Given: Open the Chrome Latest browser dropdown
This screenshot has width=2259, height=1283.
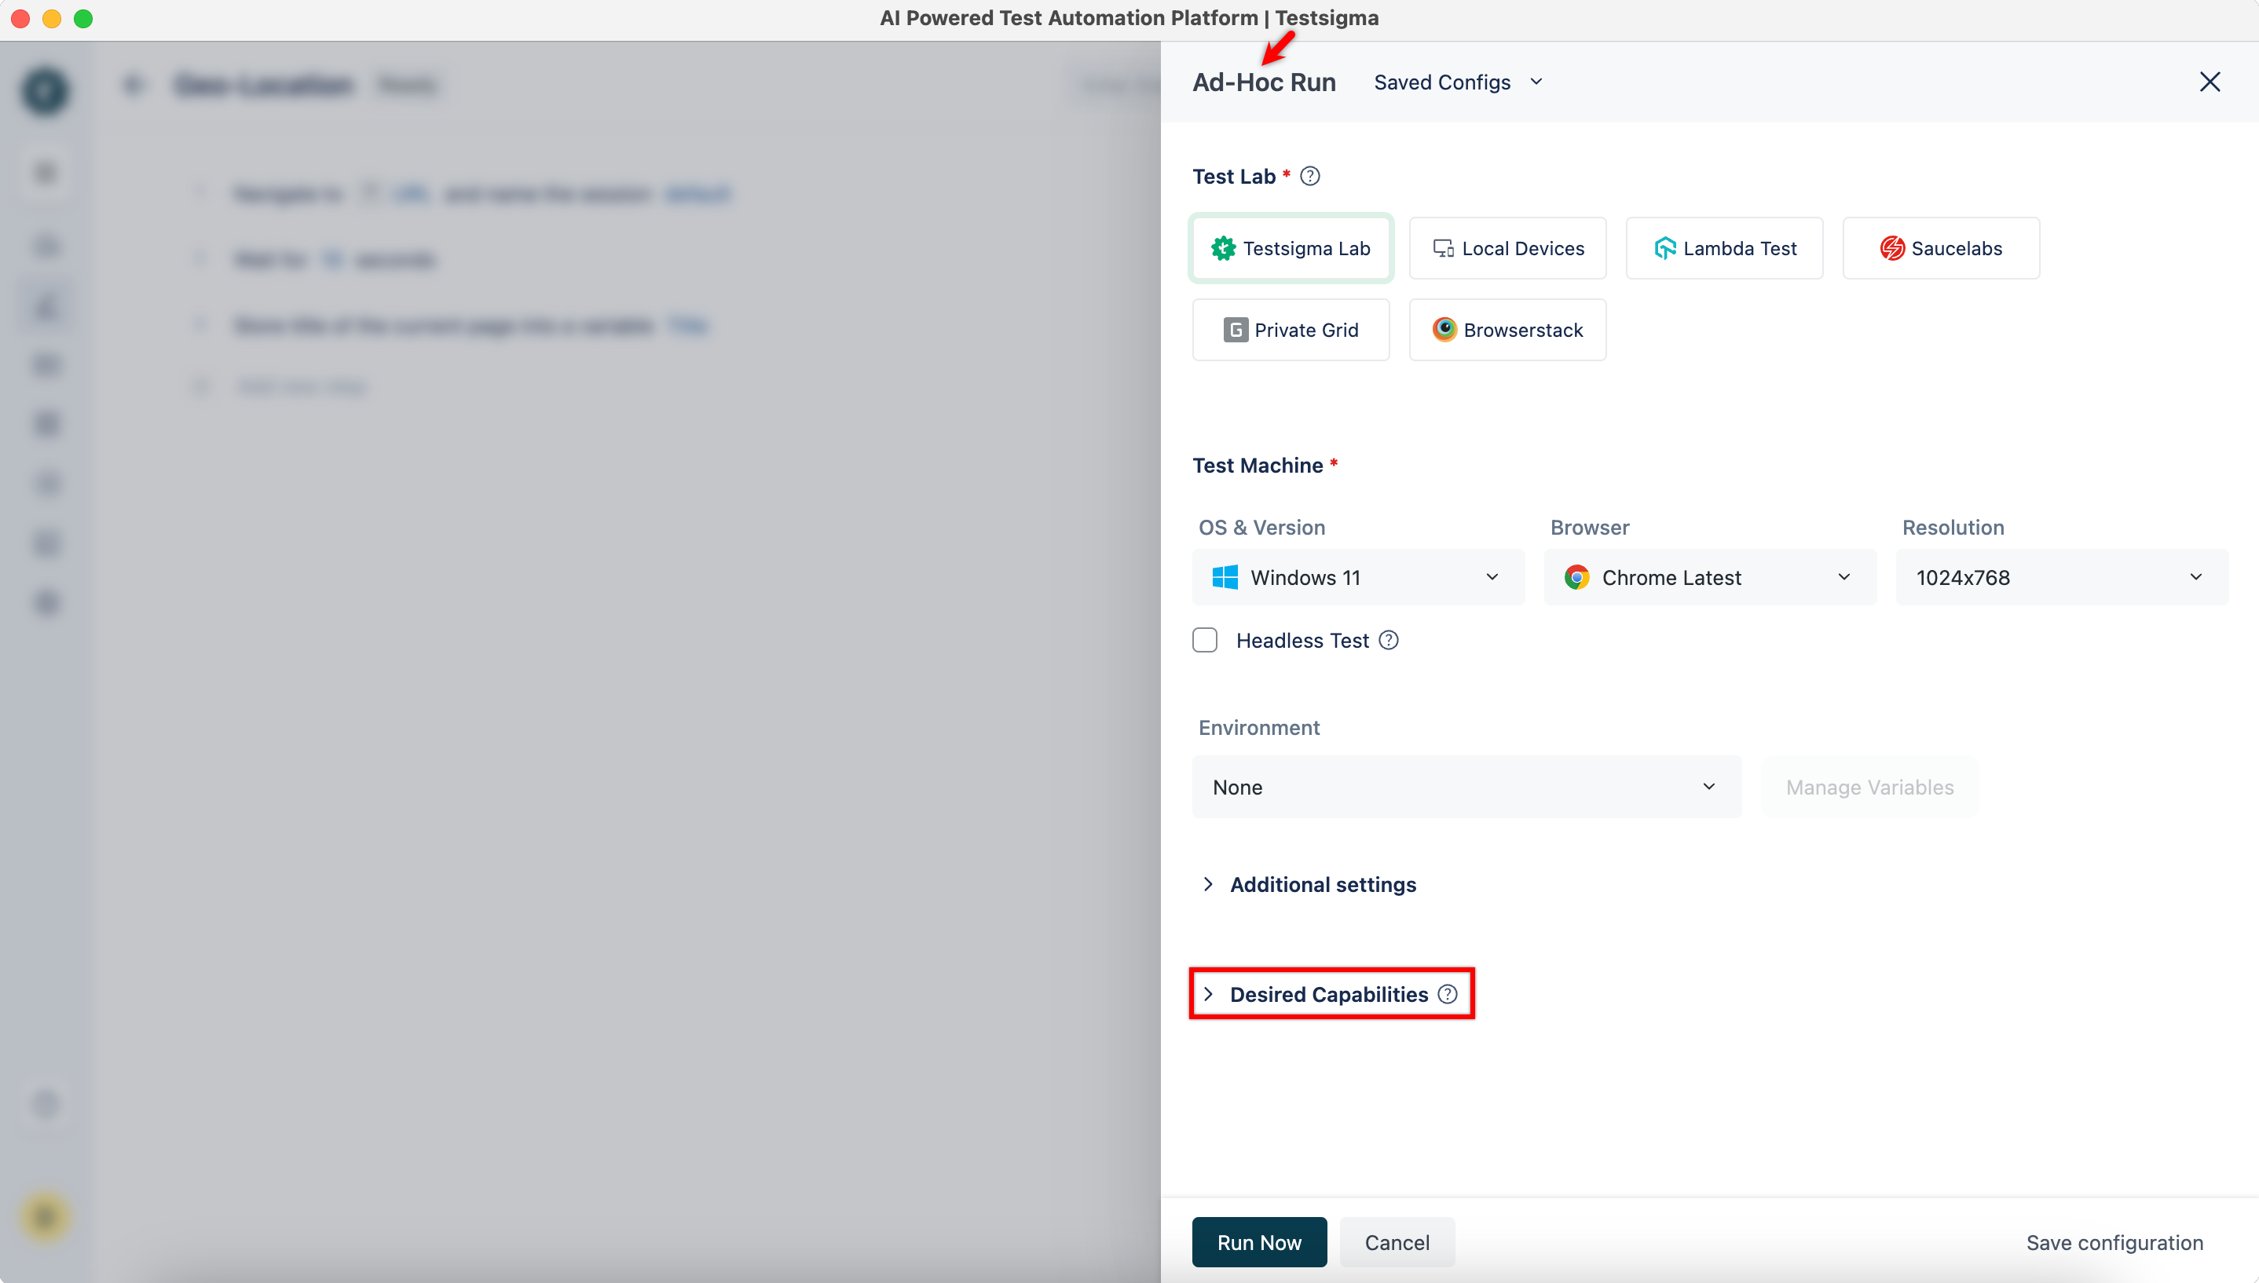Looking at the screenshot, I should (x=1710, y=577).
